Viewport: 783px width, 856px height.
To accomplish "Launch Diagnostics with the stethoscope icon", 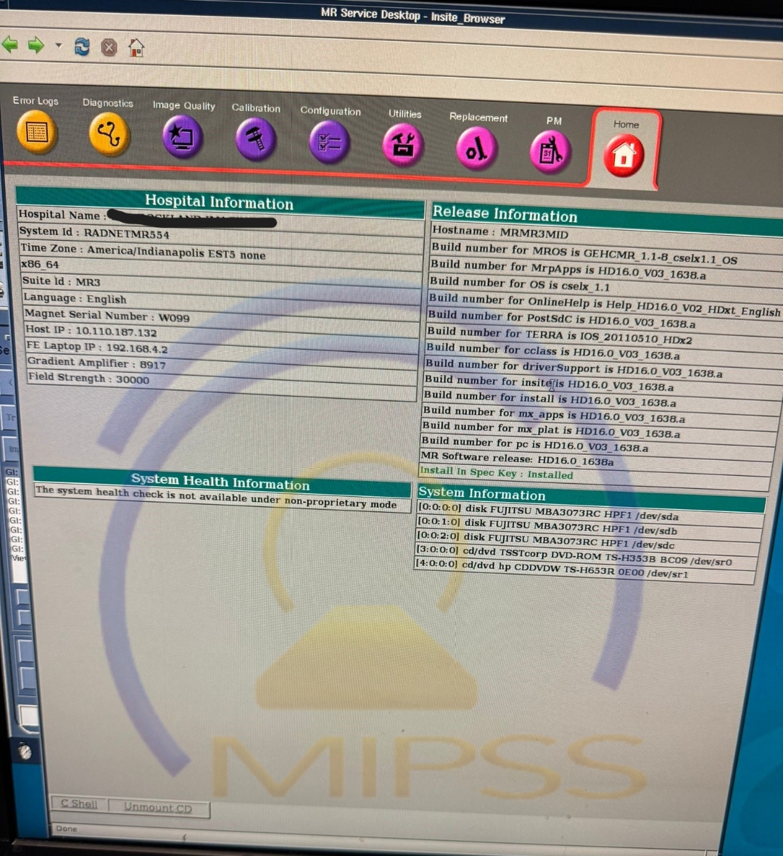I will click(109, 134).
